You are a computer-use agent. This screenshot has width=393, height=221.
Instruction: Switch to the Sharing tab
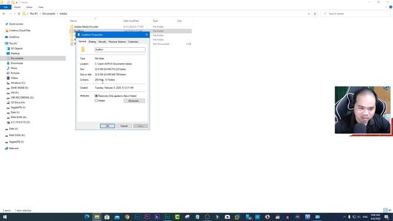coord(92,42)
